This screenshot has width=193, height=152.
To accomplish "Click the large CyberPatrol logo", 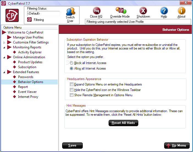I will click(x=12, y=15).
